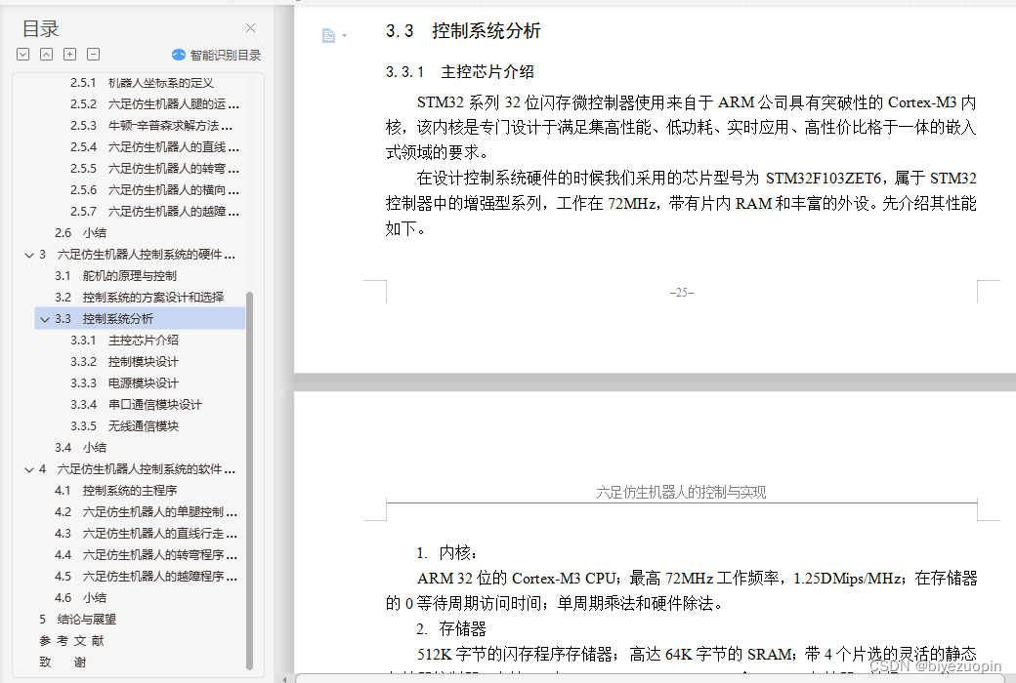The image size is (1016, 683).
Task: Click the document horizontal scrollbar left arrow
Action: pyautogui.click(x=284, y=679)
